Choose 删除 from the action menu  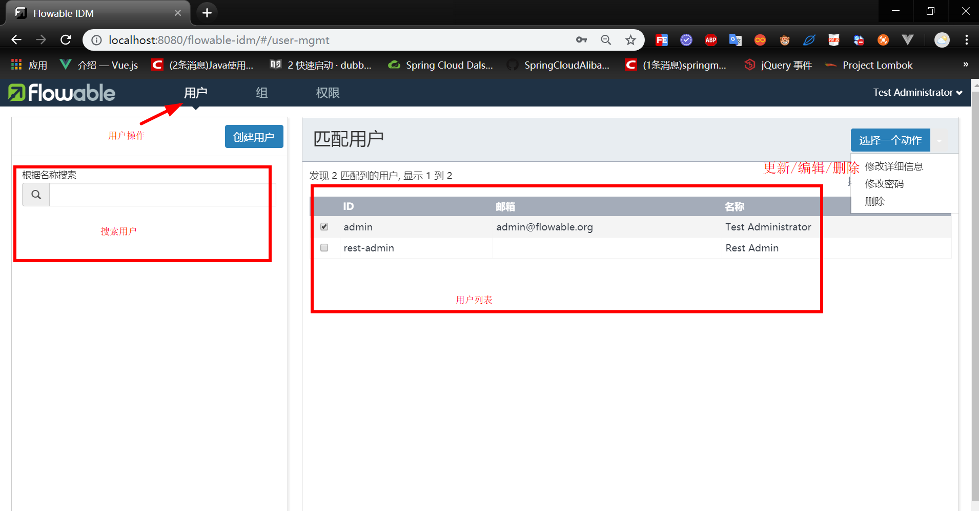874,201
